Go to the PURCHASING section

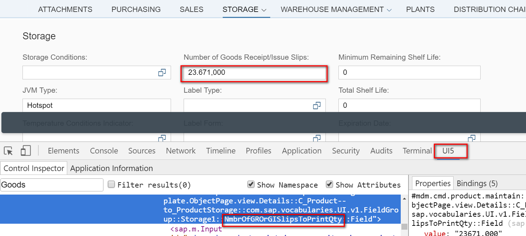[x=136, y=9]
